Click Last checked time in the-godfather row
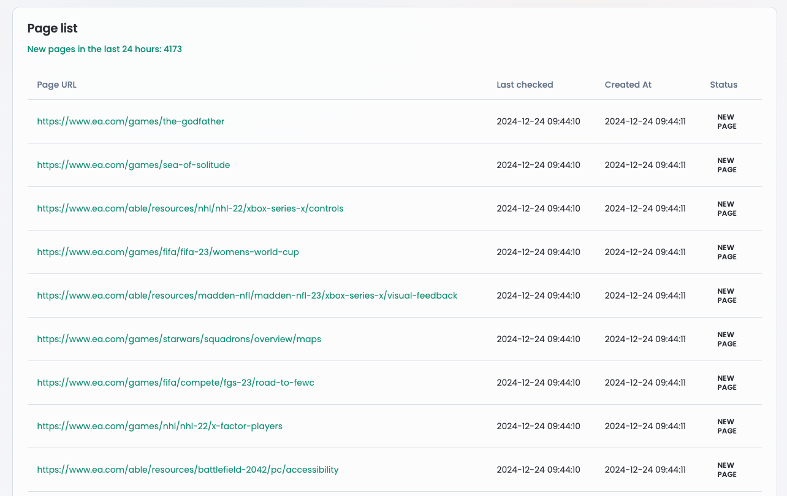 (538, 121)
